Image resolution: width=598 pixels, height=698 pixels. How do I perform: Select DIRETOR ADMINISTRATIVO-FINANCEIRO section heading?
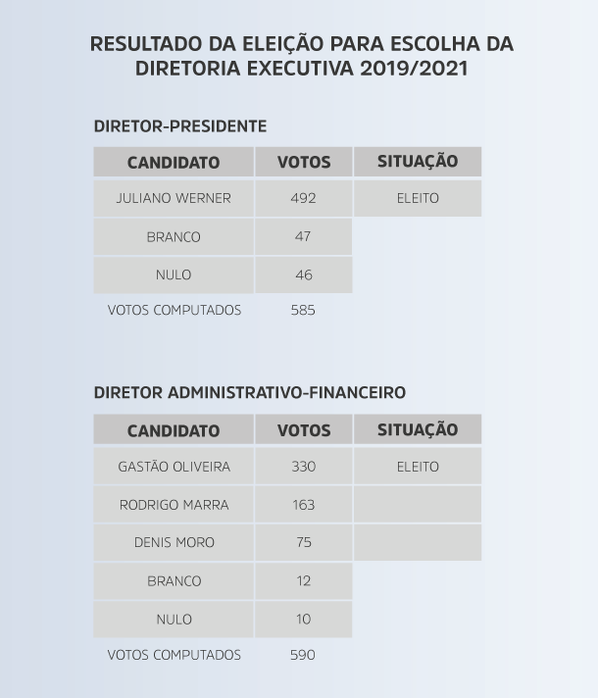[250, 392]
